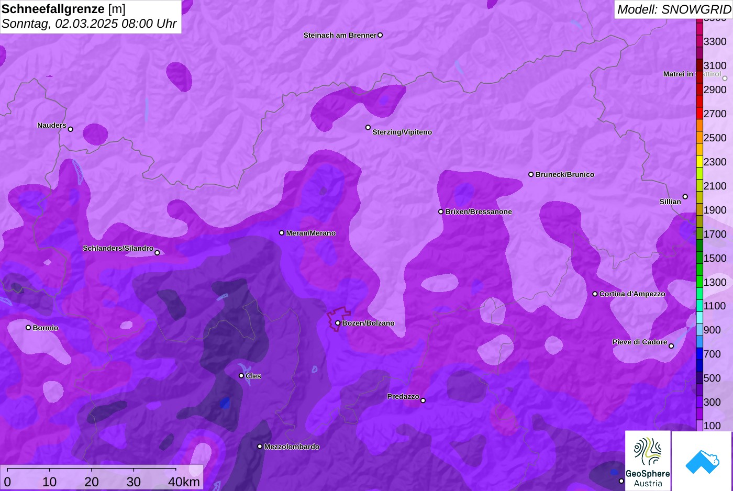
Task: Click the Nauders town marker
Action: point(71,129)
